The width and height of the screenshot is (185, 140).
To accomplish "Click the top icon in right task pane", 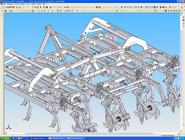I will click(183, 17).
